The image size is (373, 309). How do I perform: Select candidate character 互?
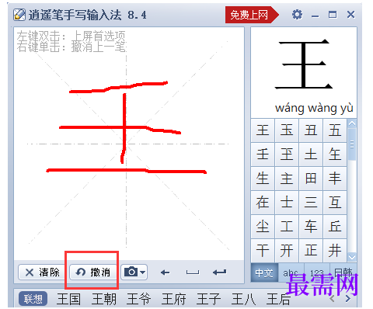(335, 203)
